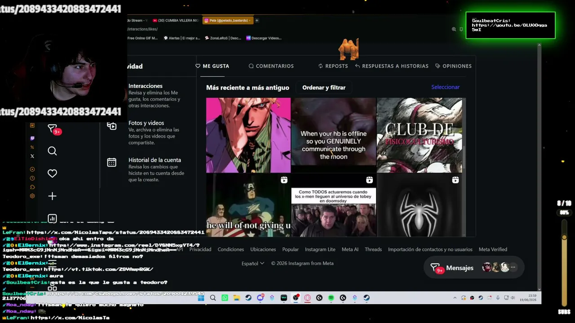Open the browser sidebar extensions puzzle icon

pyautogui.click(x=32, y=187)
